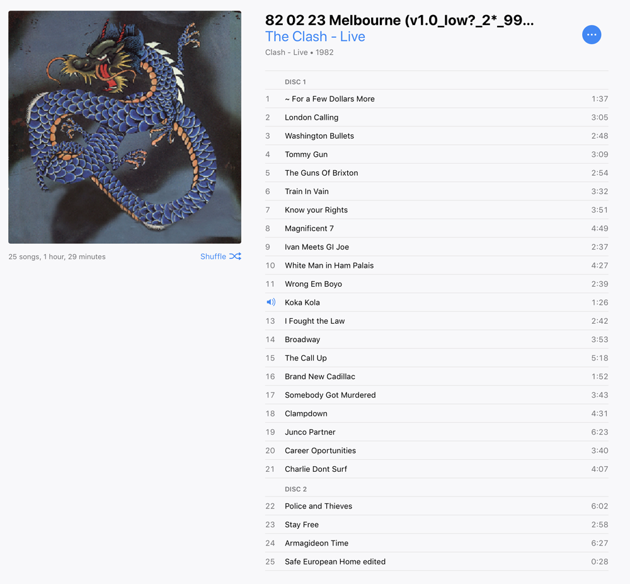Viewport: 630px width, 584px height.
Task: Play I Fought the Law
Action: (x=437, y=321)
